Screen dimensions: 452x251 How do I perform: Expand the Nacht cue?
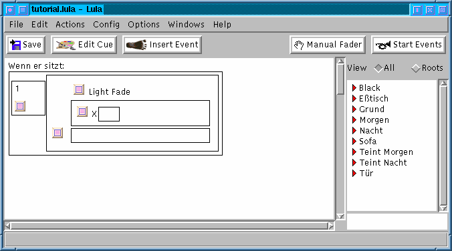tap(354, 130)
